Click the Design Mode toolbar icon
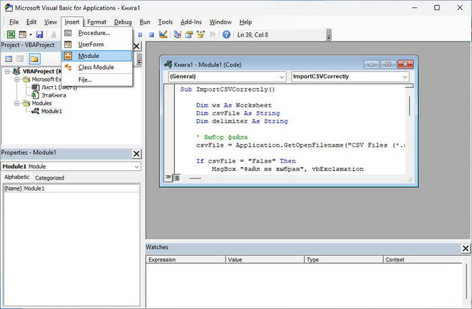The width and height of the screenshot is (472, 309). [x=163, y=34]
